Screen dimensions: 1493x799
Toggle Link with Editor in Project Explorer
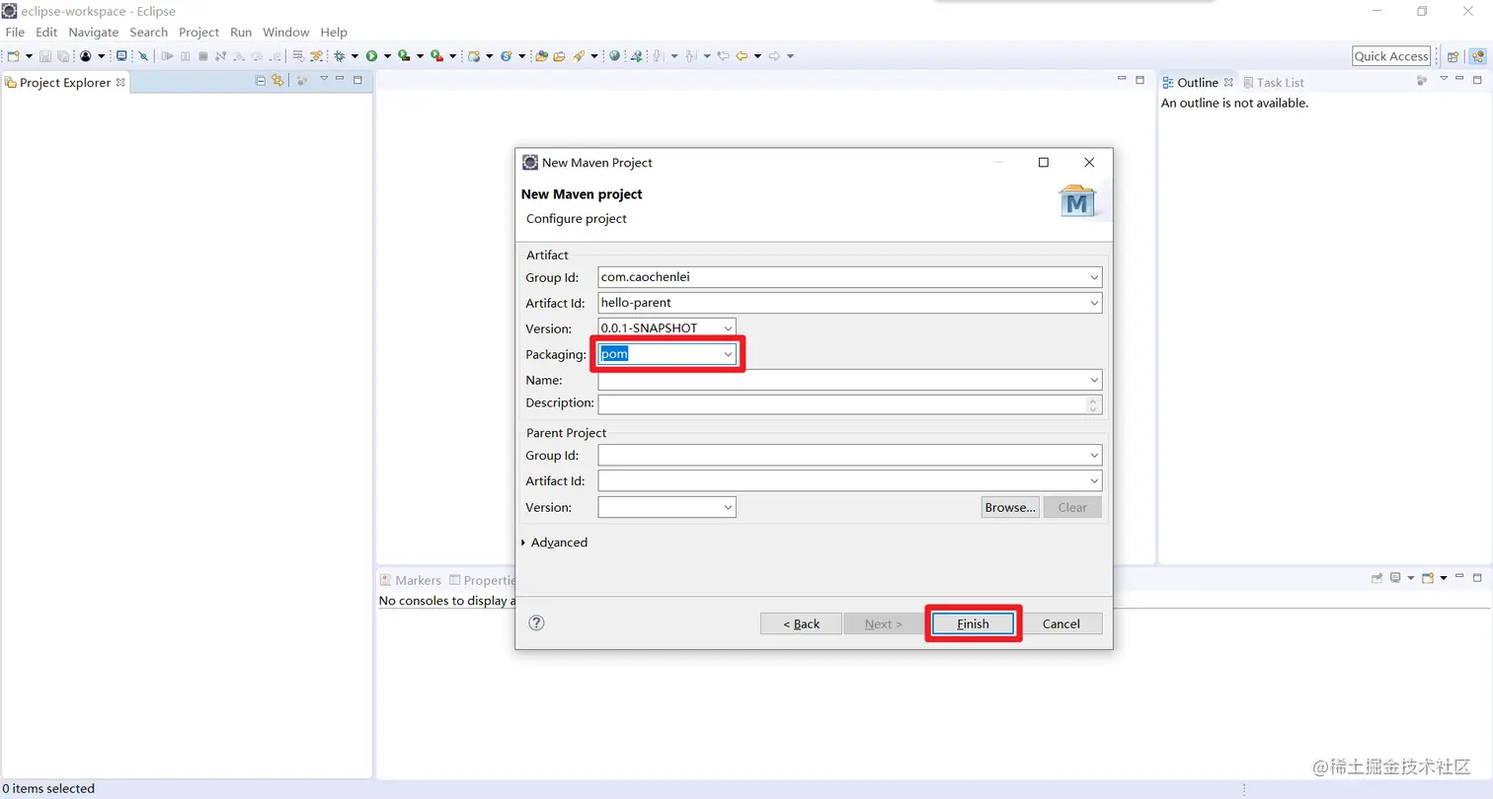277,80
